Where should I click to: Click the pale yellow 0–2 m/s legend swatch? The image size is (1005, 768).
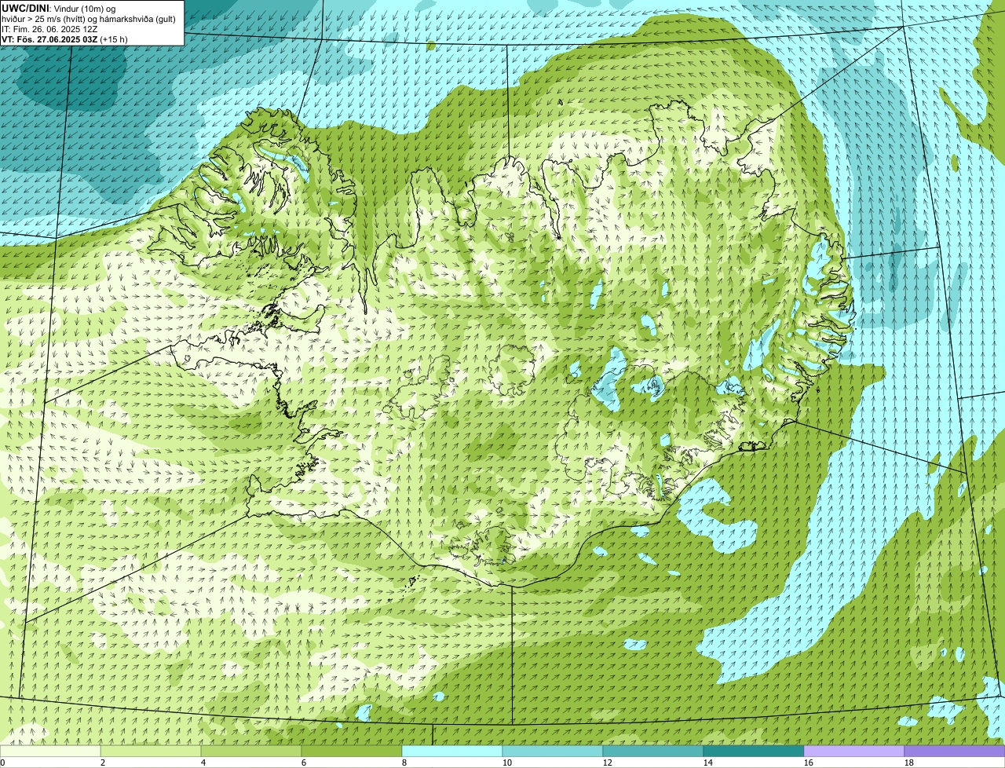[x=50, y=751]
